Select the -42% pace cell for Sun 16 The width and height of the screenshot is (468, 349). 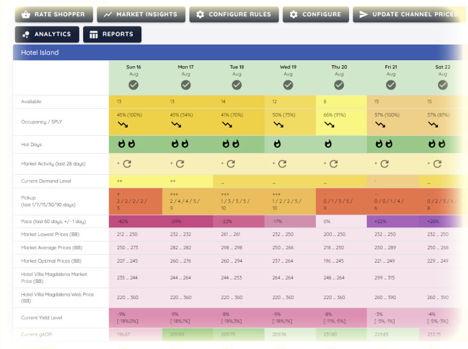click(135, 221)
